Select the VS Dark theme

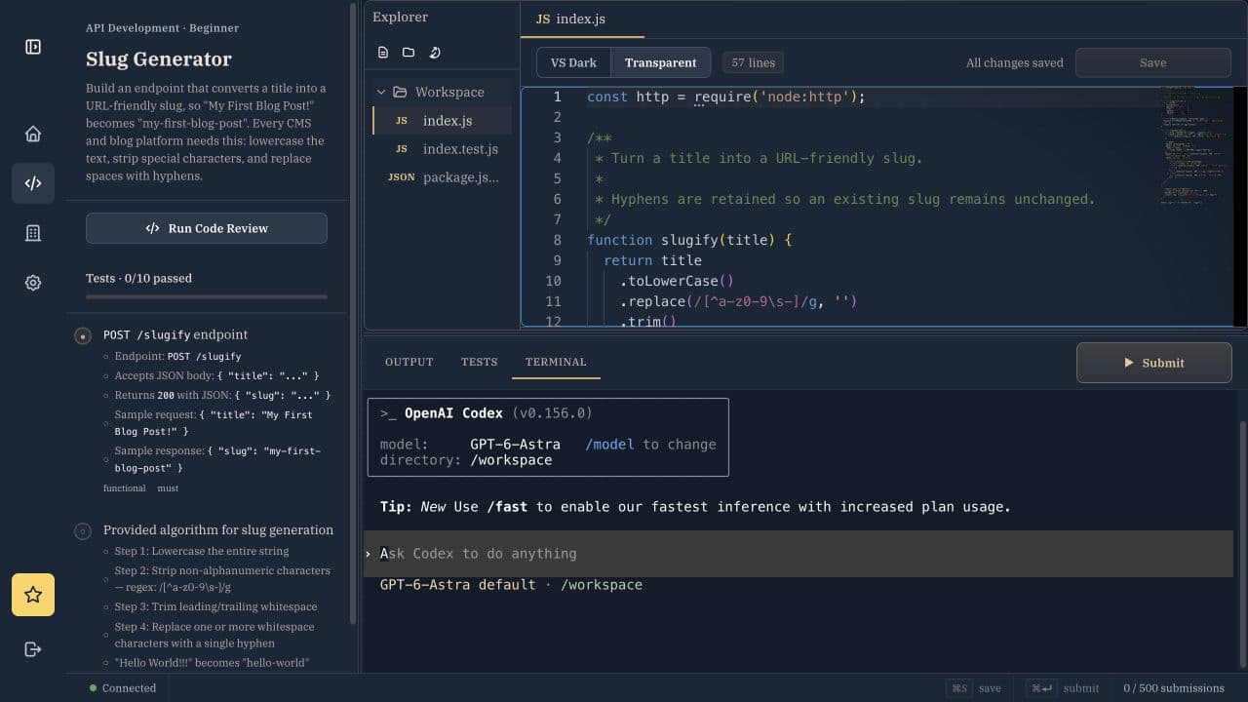click(x=573, y=62)
